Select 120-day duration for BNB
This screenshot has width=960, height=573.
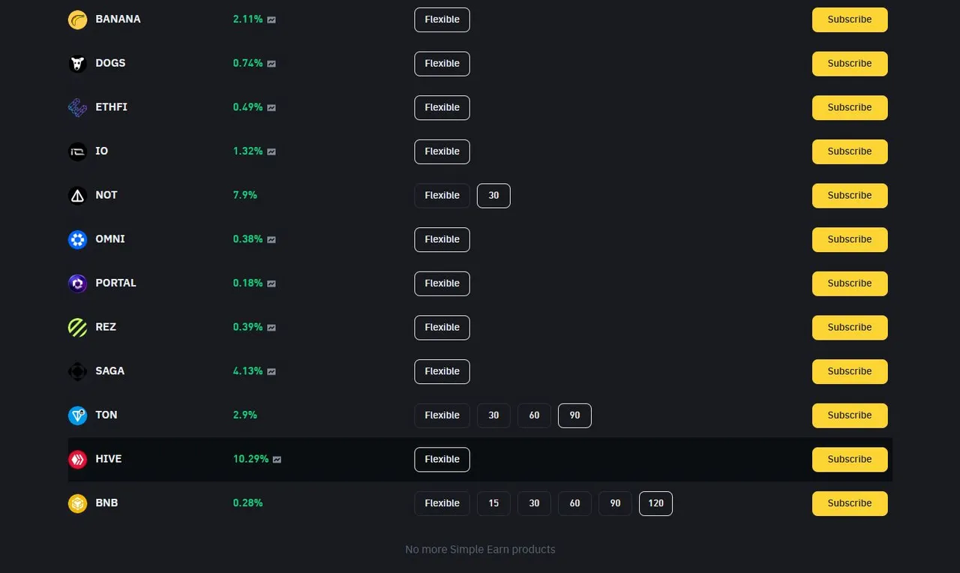pyautogui.click(x=655, y=503)
